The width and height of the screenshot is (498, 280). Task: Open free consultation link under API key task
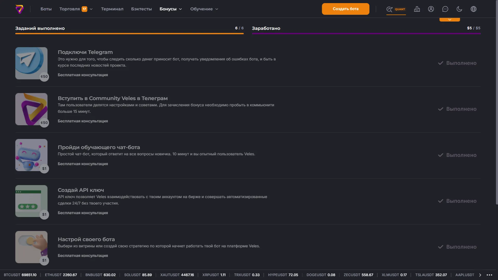tap(83, 213)
